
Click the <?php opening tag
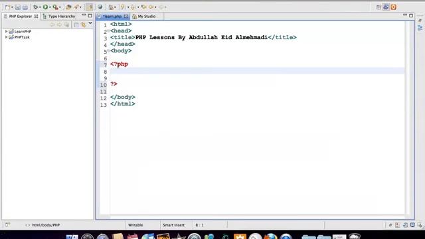(x=119, y=64)
